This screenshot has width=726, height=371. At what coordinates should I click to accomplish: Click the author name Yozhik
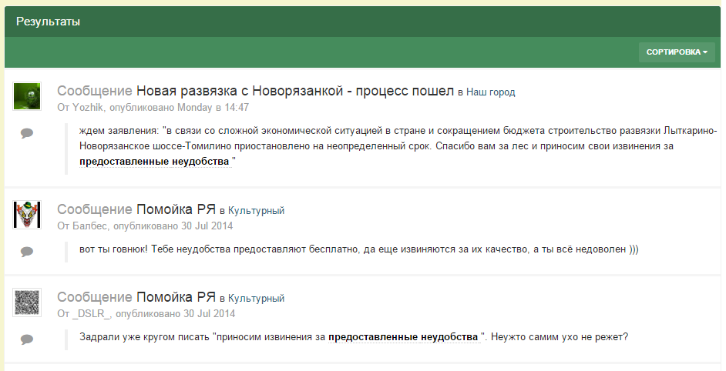pos(88,107)
